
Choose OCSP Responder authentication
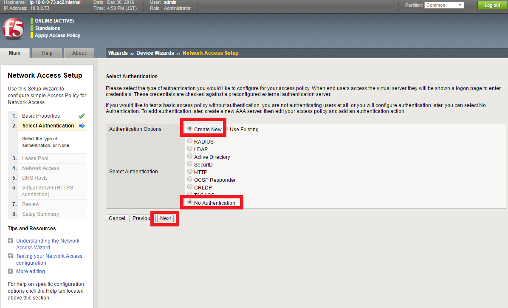coord(190,179)
